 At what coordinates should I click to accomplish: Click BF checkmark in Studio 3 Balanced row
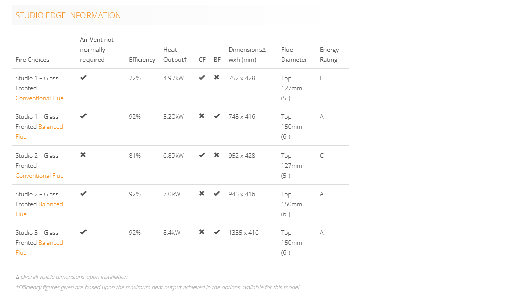[217, 232]
